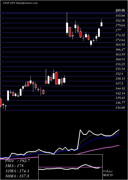Click the 147.5 price level
This screenshot has height=180, width=128.
(119, 84)
